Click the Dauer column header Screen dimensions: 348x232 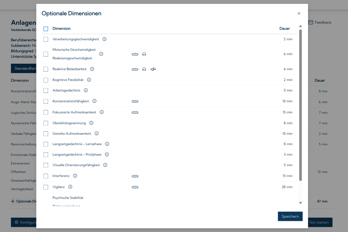click(x=284, y=28)
